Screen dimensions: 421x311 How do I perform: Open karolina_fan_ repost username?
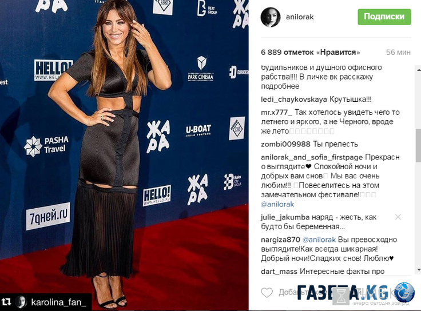(x=58, y=302)
